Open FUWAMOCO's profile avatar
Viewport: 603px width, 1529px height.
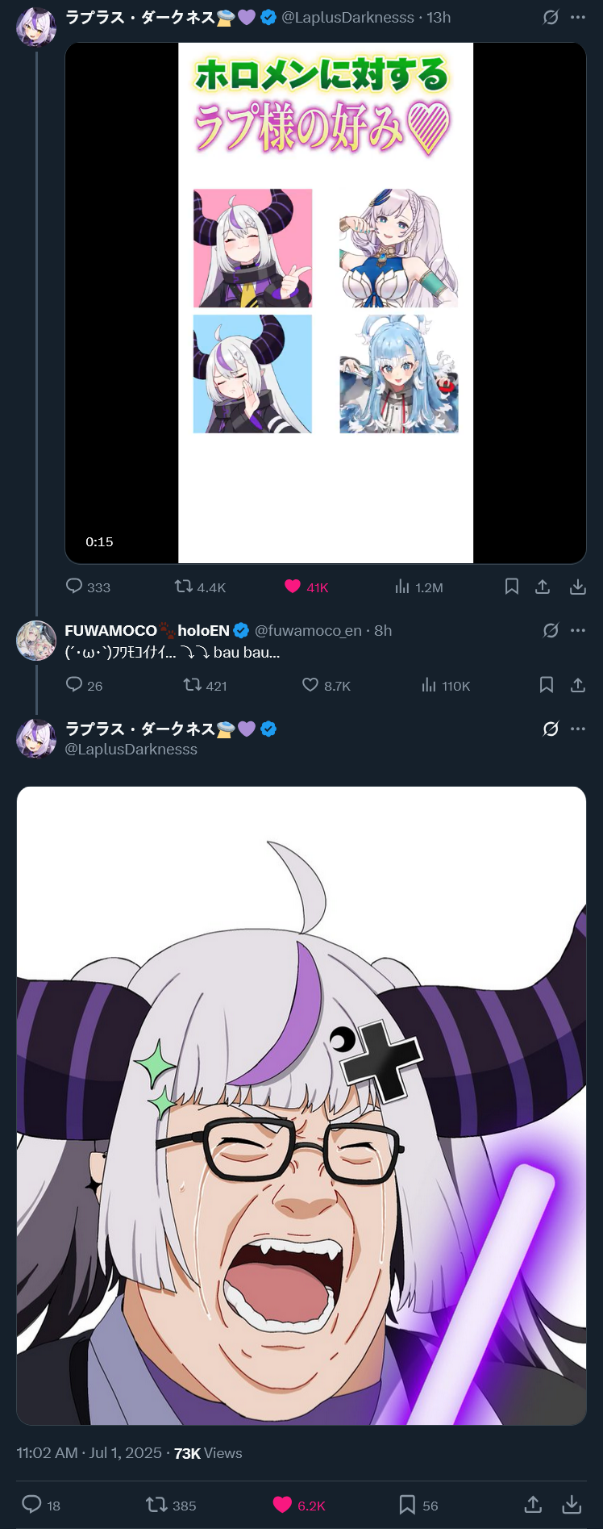(x=36, y=641)
